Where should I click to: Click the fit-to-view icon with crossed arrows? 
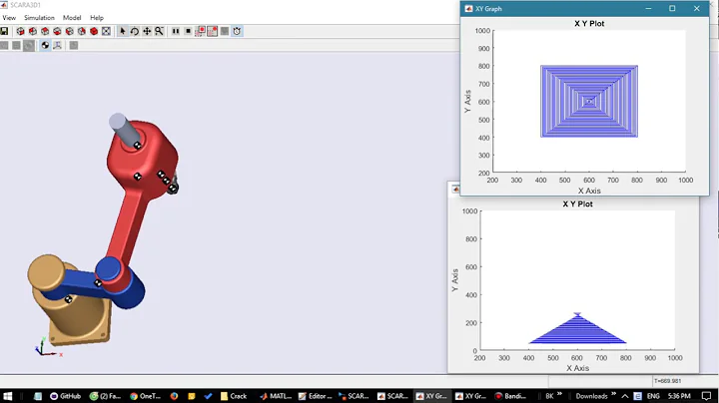click(107, 31)
